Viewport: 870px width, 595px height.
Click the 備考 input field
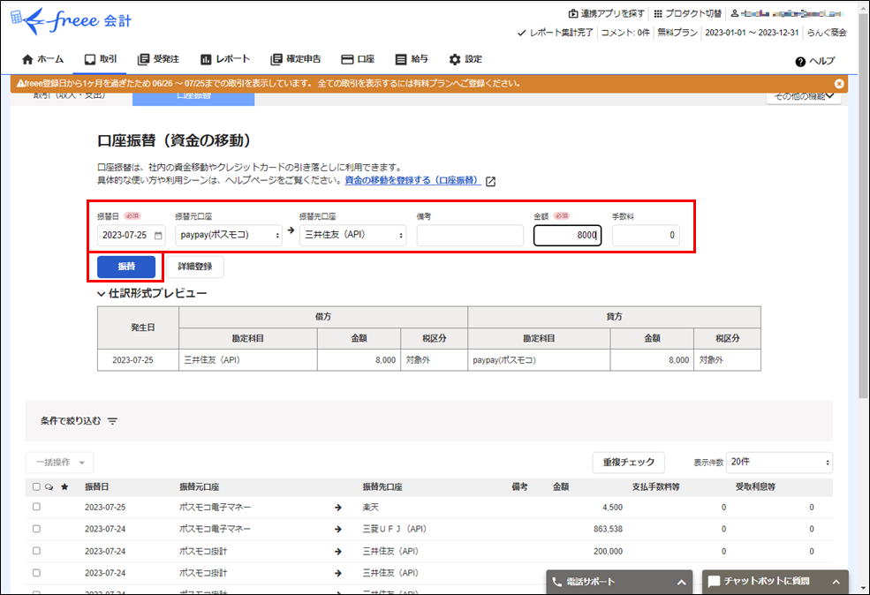[470, 235]
